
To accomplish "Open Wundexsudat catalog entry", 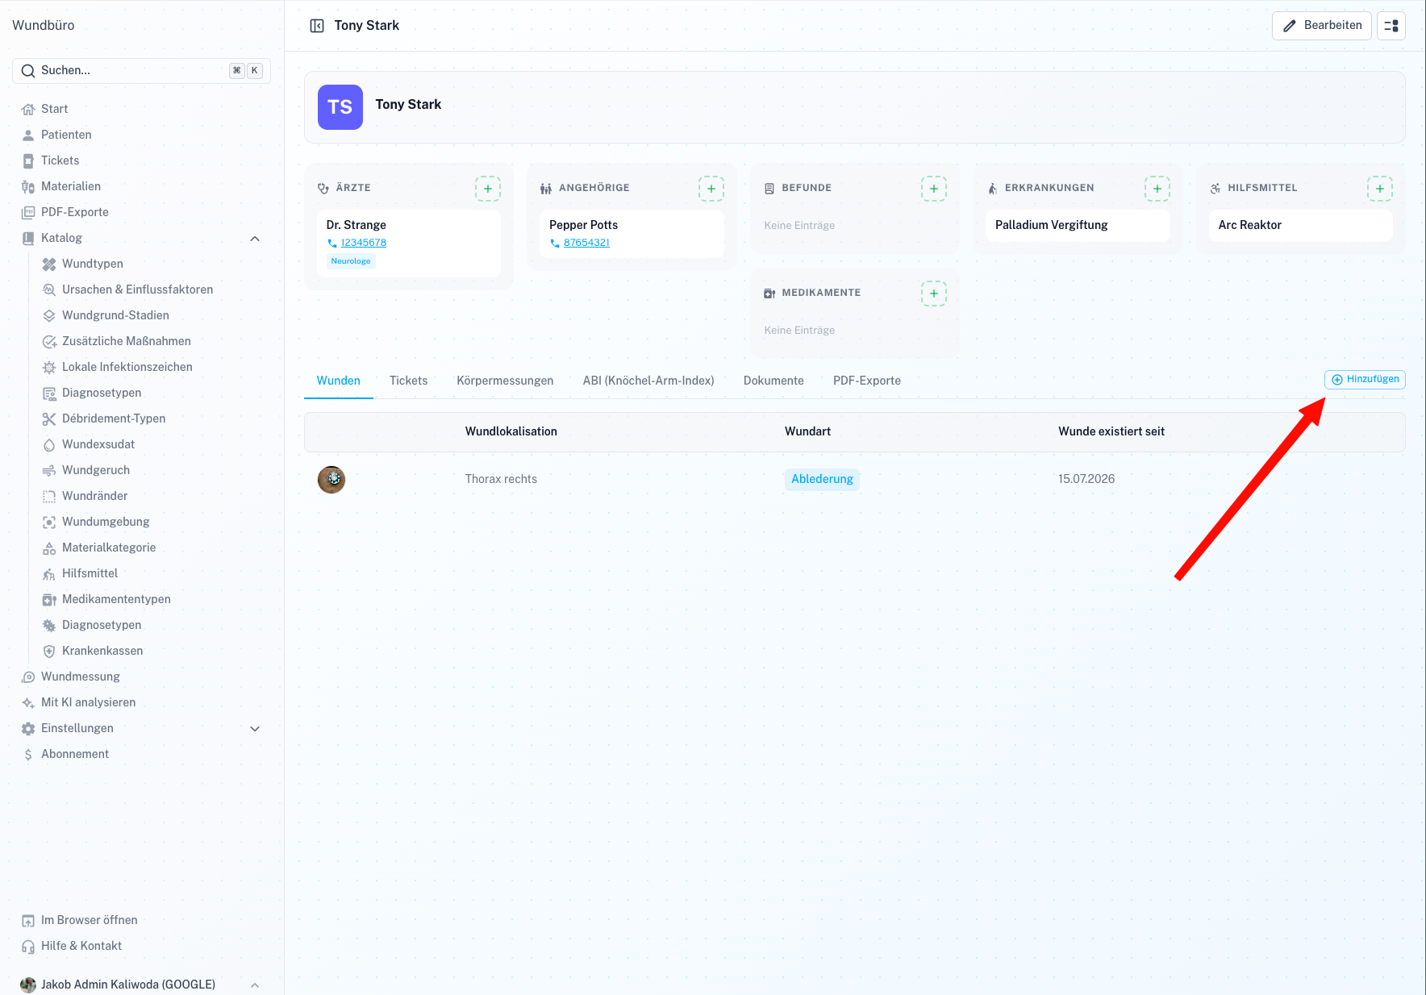I will [x=98, y=444].
